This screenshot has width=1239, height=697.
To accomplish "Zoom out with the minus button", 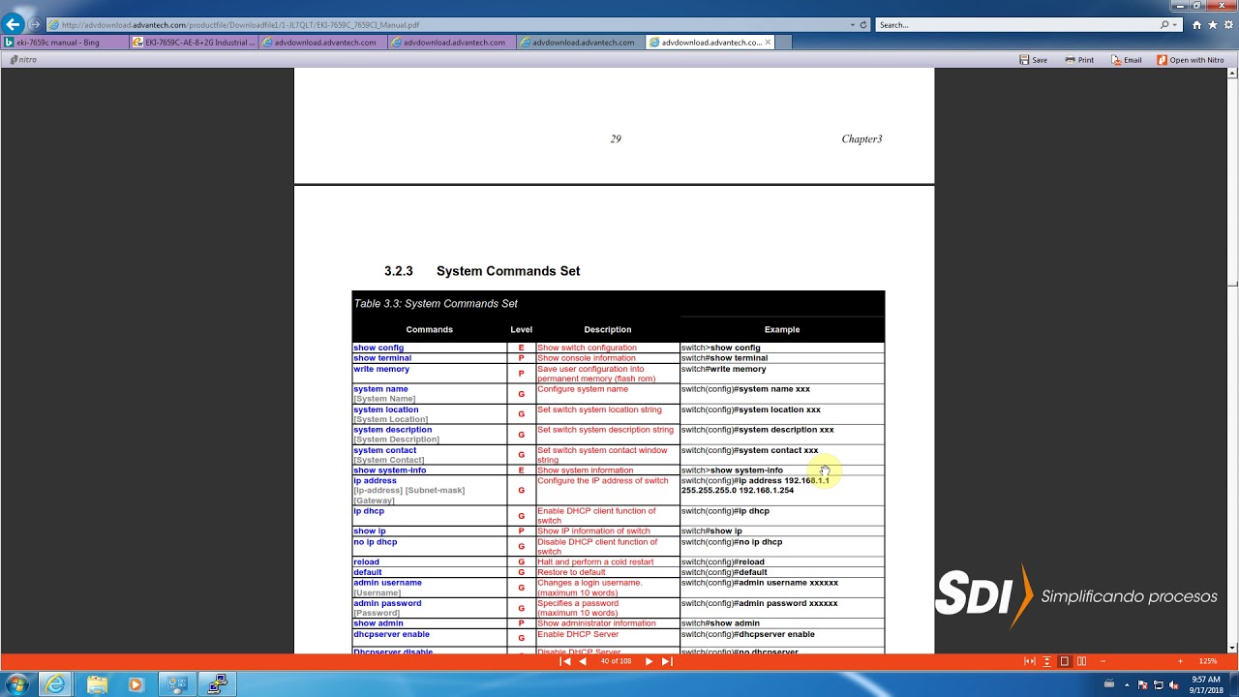I will pyautogui.click(x=1103, y=661).
